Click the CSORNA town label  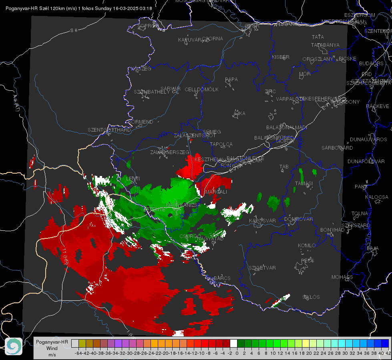pos(213,39)
